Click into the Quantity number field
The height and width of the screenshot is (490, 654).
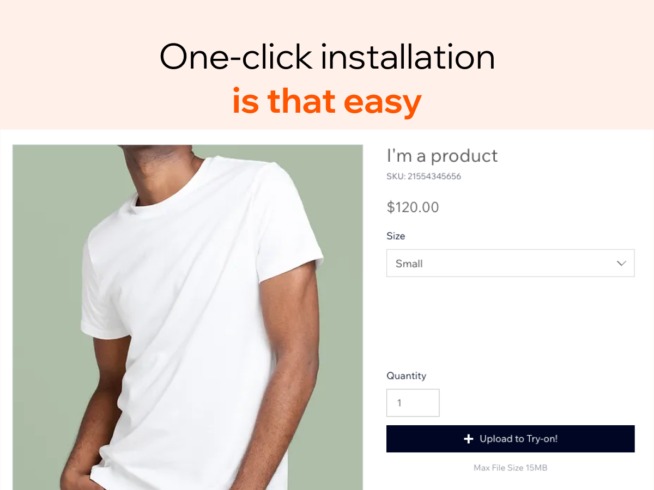[413, 403]
